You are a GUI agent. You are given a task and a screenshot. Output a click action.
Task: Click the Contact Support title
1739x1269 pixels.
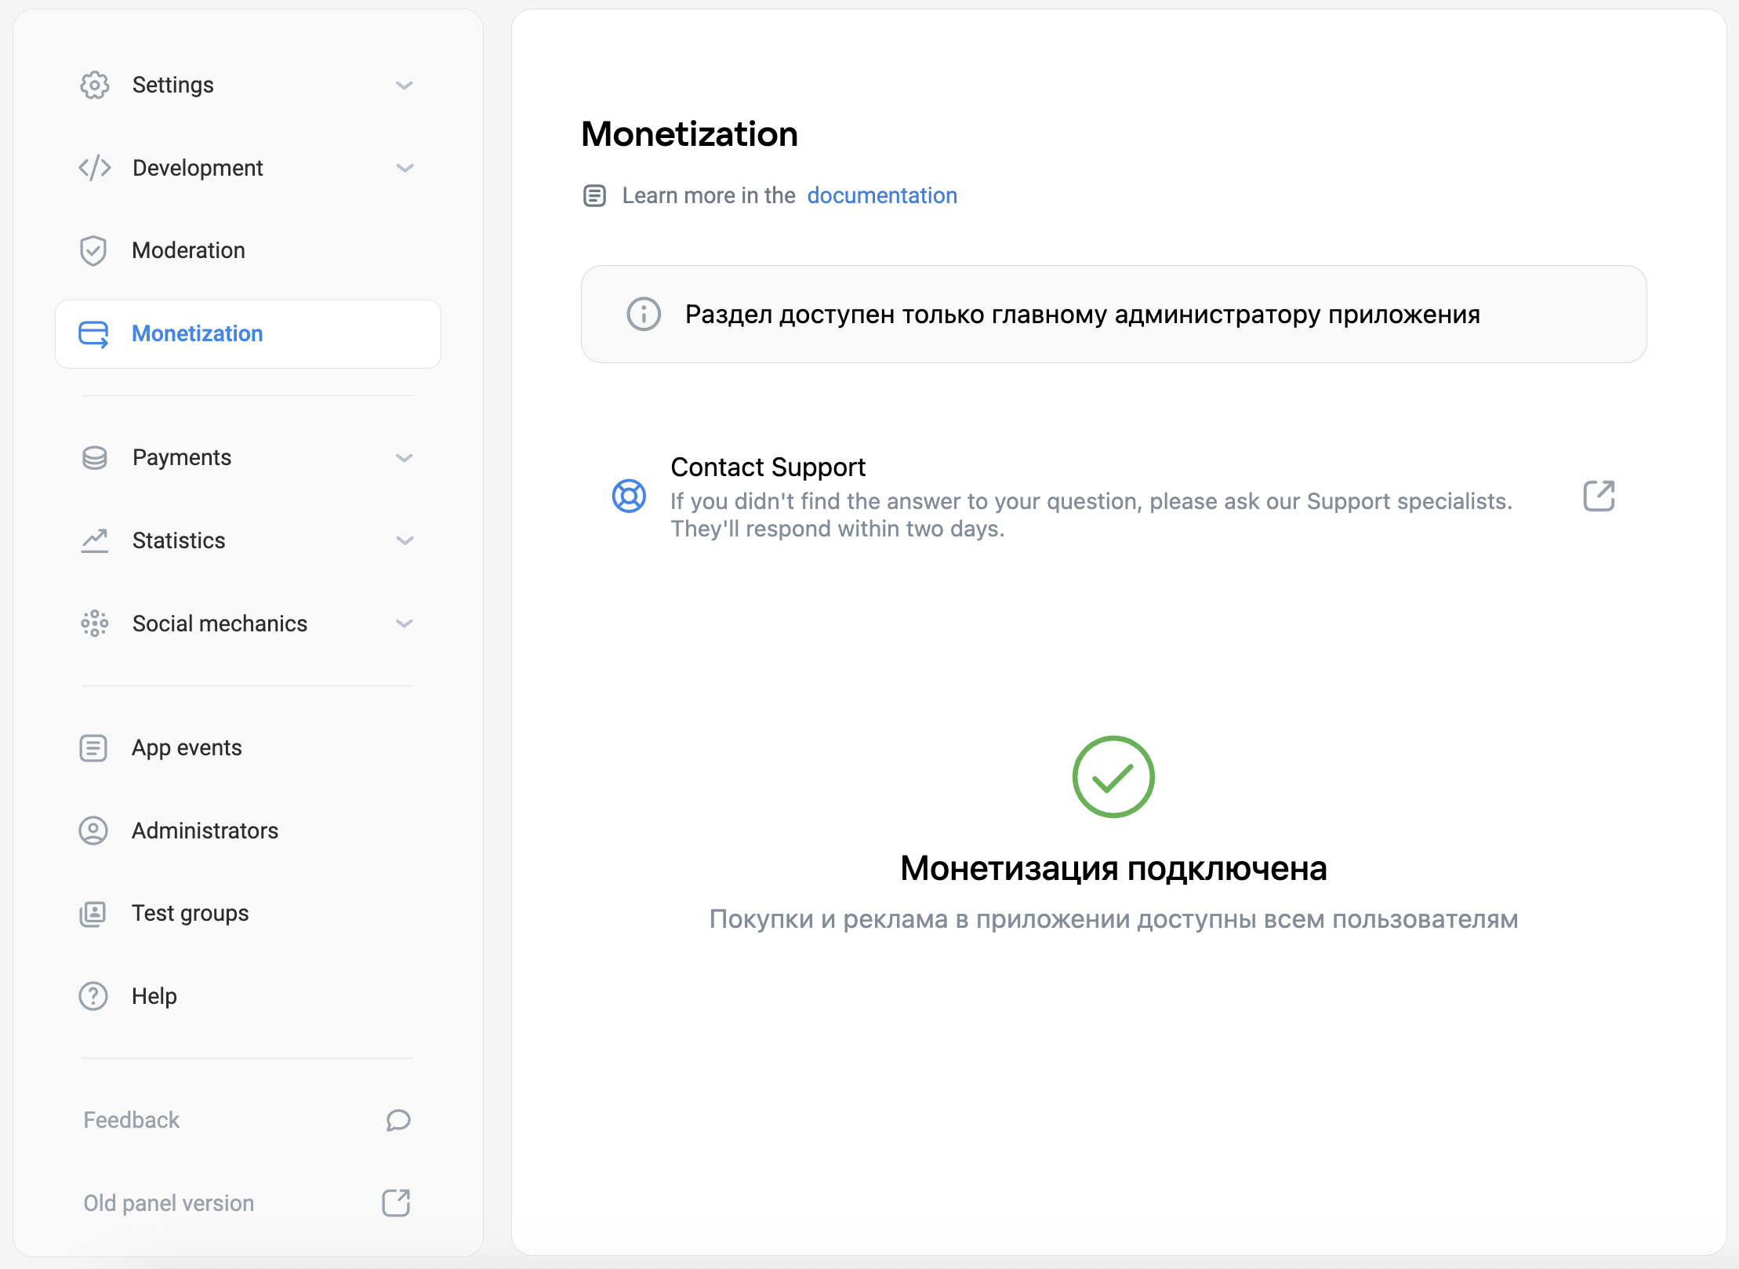(x=768, y=467)
